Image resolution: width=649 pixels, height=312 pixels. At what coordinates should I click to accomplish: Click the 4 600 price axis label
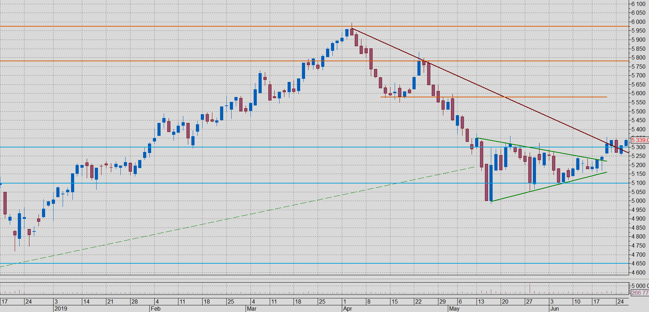tap(639, 272)
